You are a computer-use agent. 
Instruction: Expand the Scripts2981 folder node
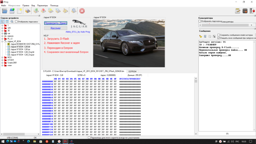[x=2, y=63]
